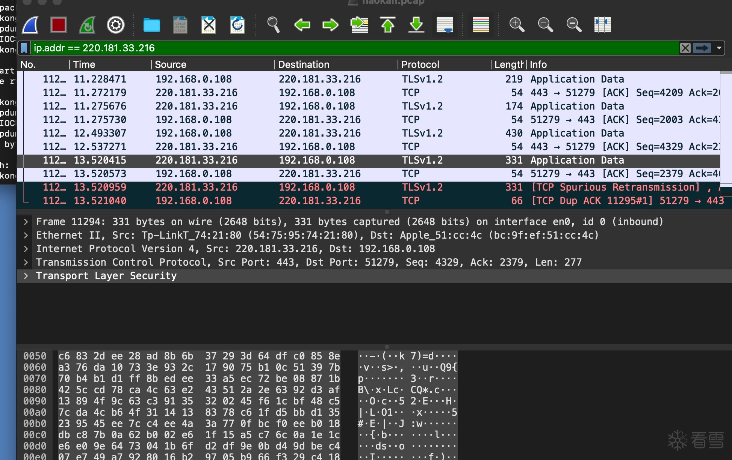Sort packets by the Protocol column header
Screen dimensions: 732x460
420,65
